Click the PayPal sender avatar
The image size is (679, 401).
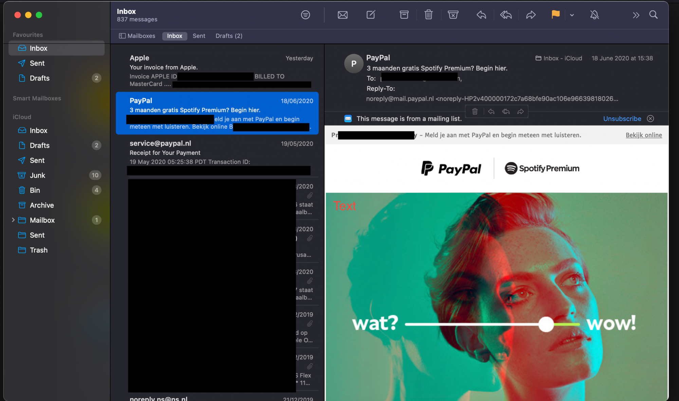(354, 63)
